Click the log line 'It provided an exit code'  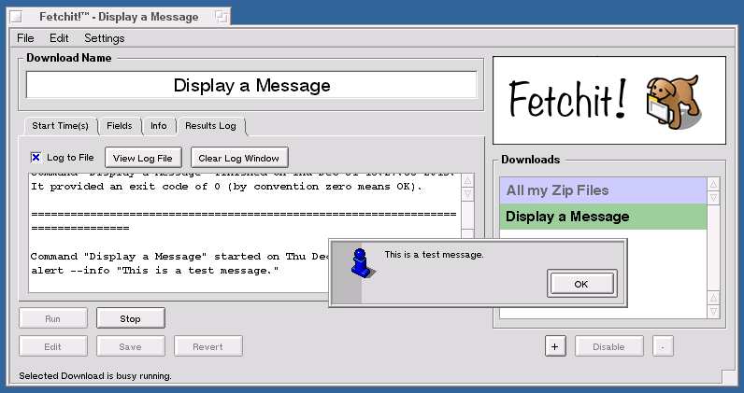coord(227,187)
